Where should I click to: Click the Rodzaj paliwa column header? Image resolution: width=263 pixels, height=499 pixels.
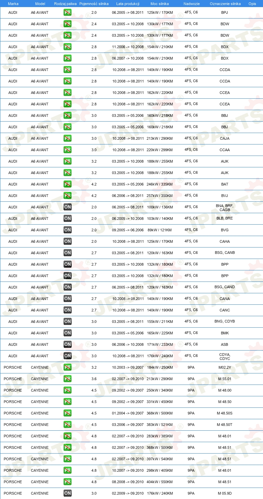tap(65, 4)
